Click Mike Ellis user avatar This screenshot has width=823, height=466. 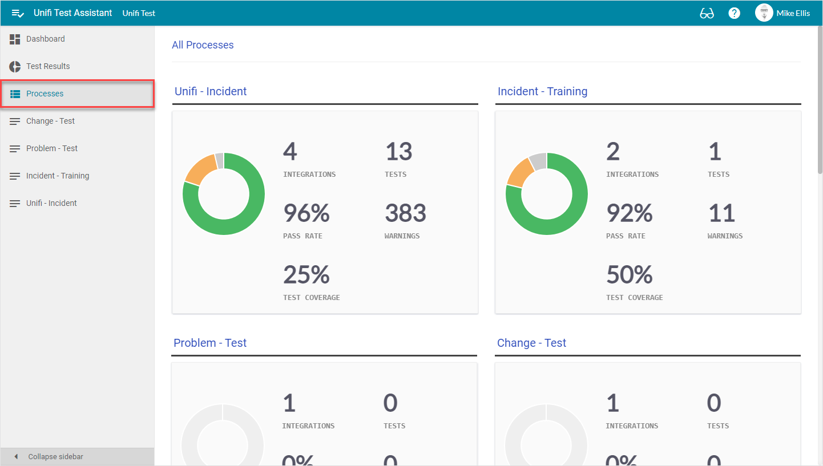[x=764, y=13]
